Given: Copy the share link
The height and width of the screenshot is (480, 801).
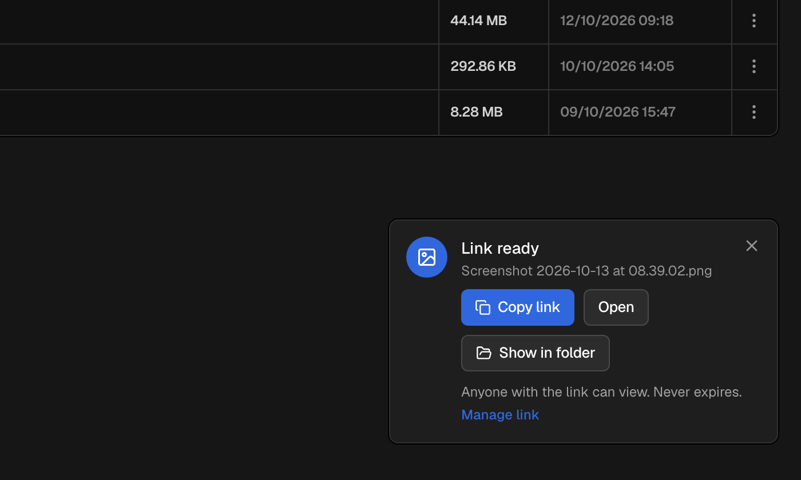Looking at the screenshot, I should coord(518,307).
